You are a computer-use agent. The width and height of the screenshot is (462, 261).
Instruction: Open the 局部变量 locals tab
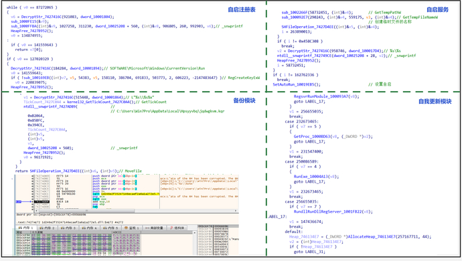click(x=155, y=228)
